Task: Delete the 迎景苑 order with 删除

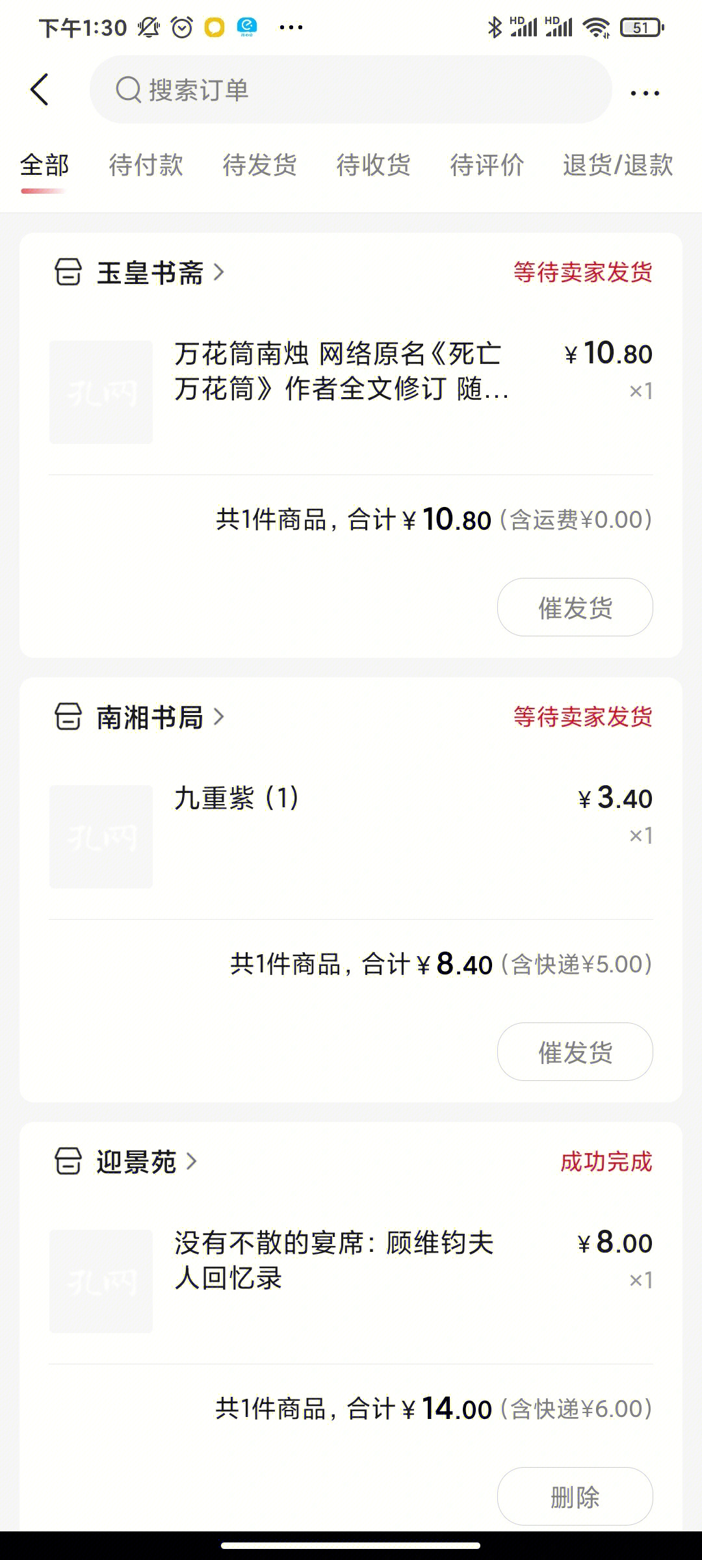Action: coord(575,1496)
